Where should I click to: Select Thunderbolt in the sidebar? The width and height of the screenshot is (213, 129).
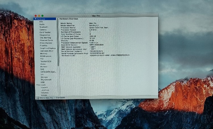click(46, 80)
